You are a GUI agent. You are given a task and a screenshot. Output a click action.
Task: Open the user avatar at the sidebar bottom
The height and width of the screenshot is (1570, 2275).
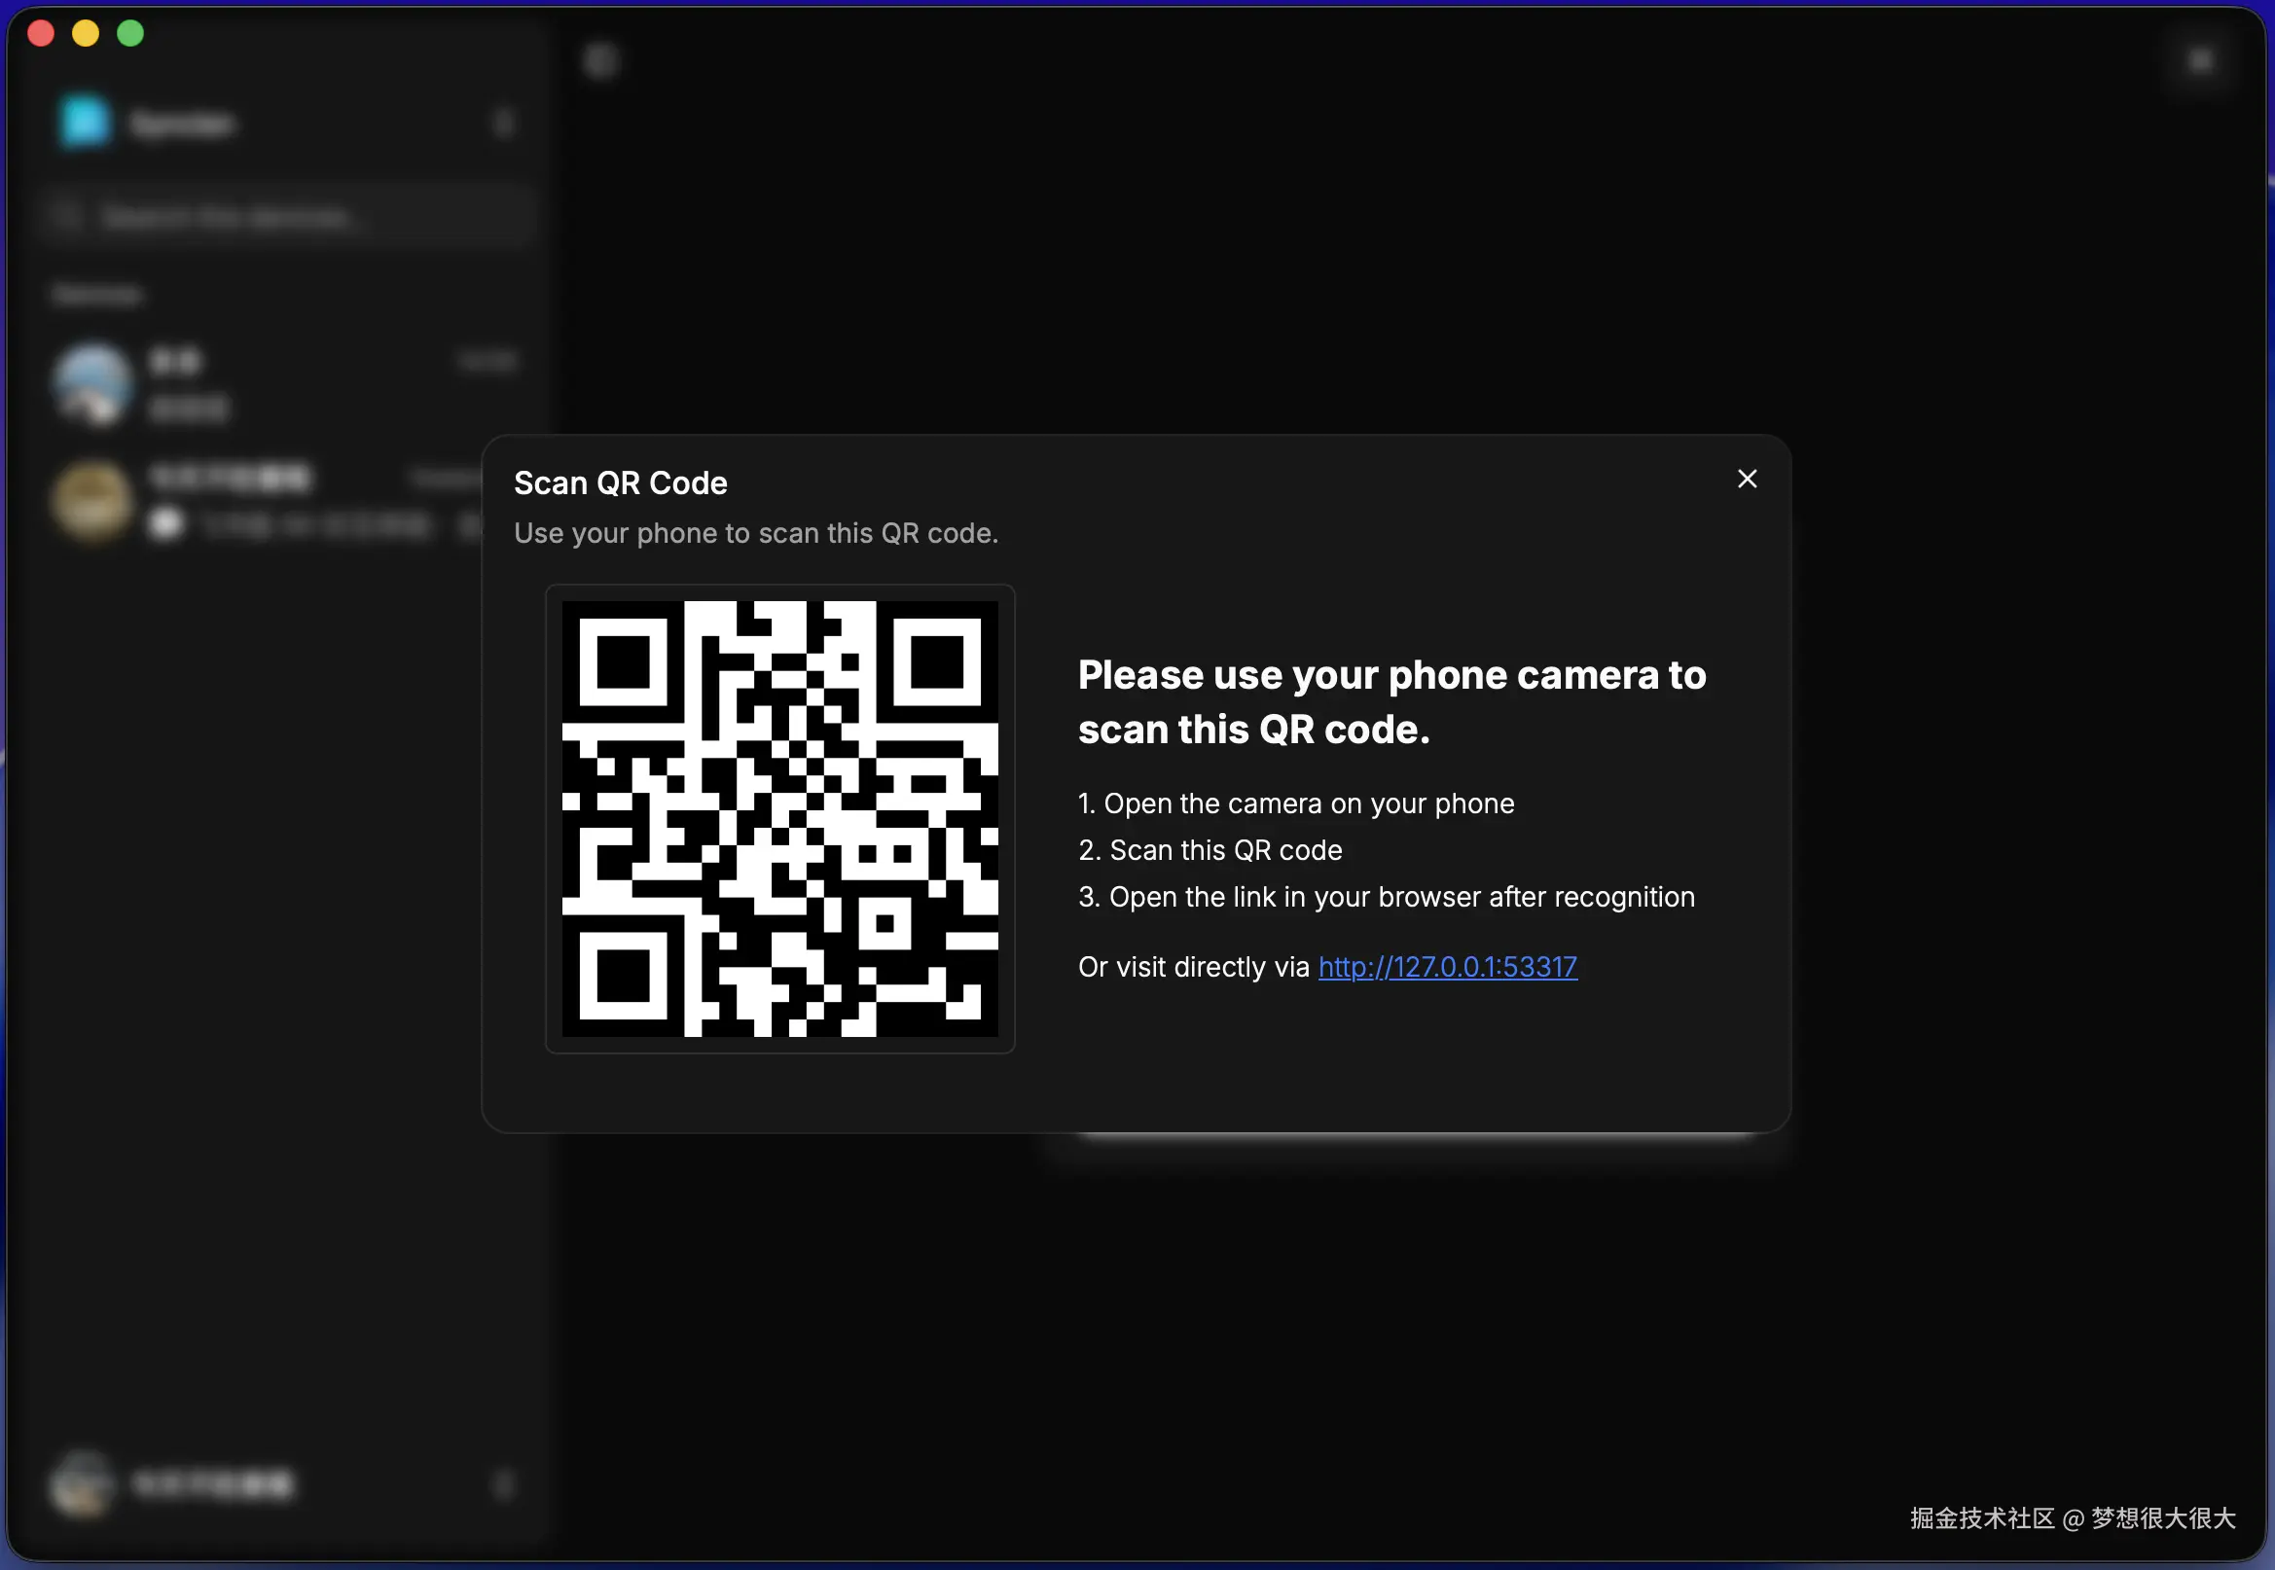coord(83,1483)
